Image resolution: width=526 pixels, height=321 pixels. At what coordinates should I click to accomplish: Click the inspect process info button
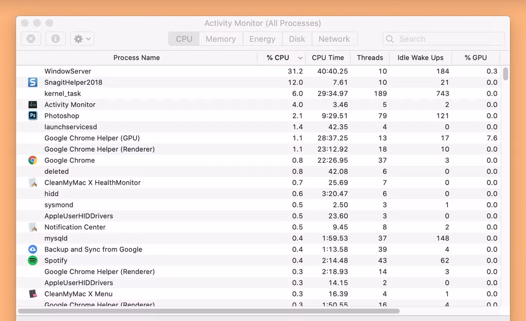pyautogui.click(x=55, y=39)
